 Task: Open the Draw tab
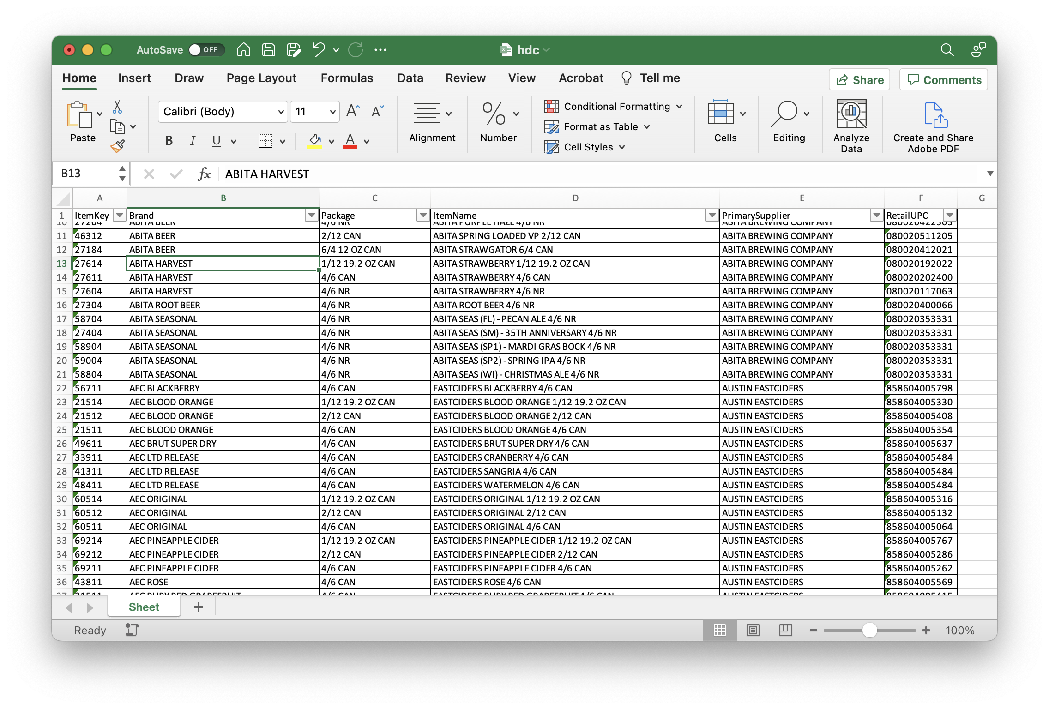[x=189, y=78]
